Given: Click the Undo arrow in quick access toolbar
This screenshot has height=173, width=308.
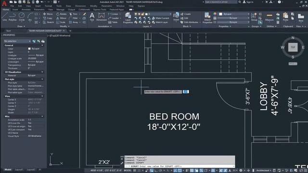Looking at the screenshot, I should 42,2.
